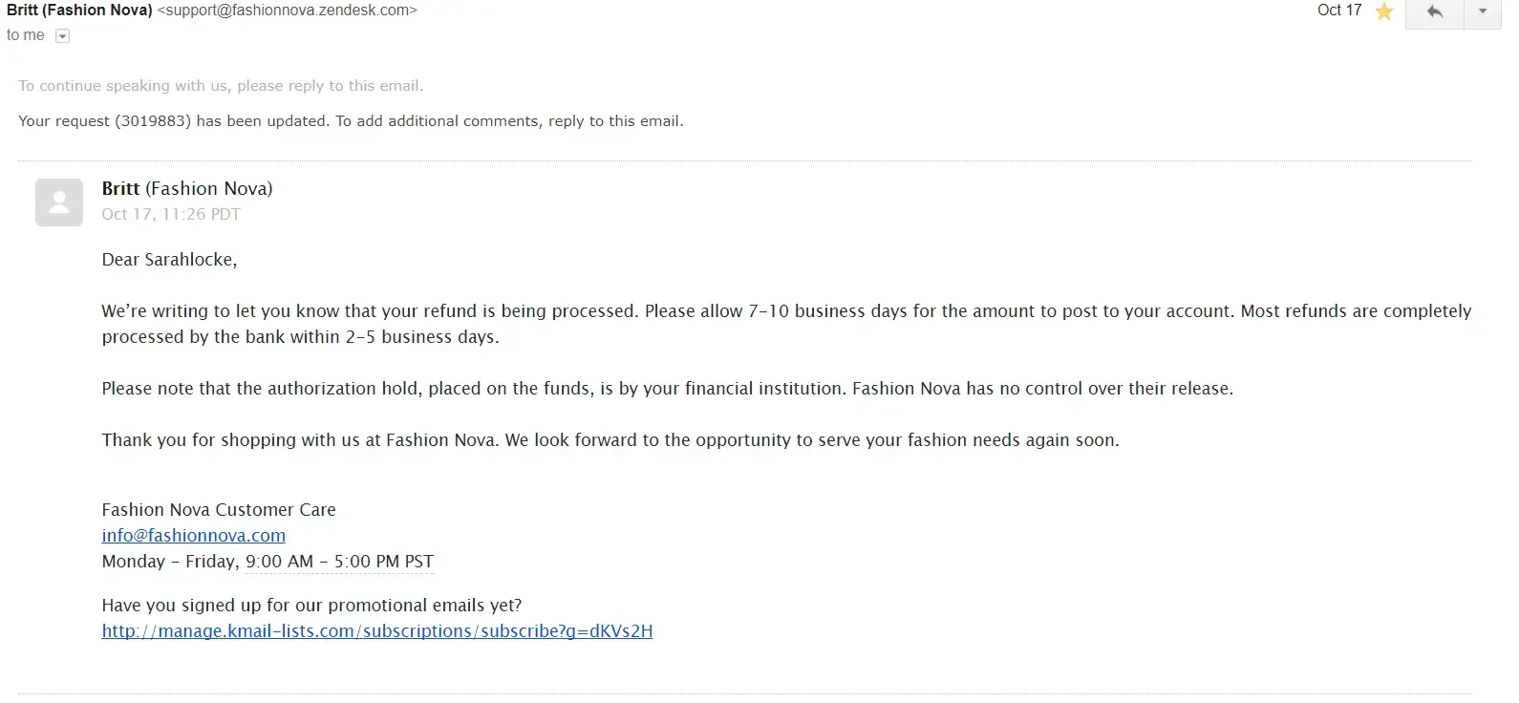The width and height of the screenshot is (1519, 703).
Task: Click bold sender name in email header
Action: pos(79,11)
